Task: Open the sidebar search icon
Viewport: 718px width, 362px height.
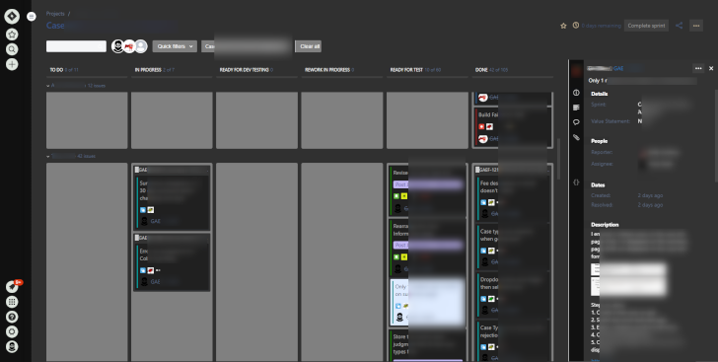Action: click(12, 49)
